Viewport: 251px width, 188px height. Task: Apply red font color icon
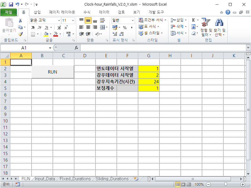(56, 34)
